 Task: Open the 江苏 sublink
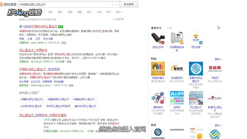click(38, 39)
